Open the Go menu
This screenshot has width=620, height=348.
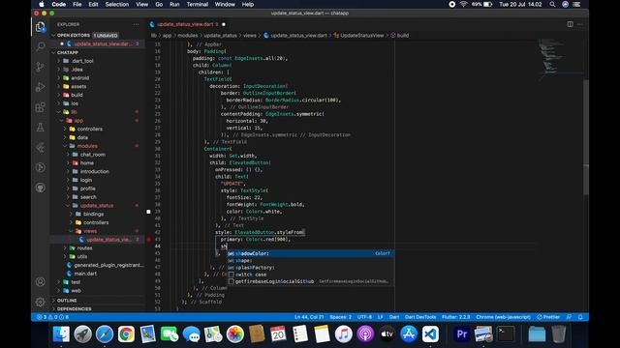pyautogui.click(x=159, y=4)
